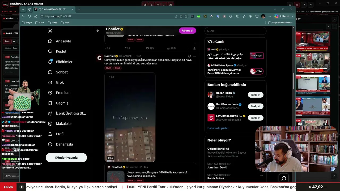Click the Gönderi yayınla button
340x191 pixels.
click(66, 158)
